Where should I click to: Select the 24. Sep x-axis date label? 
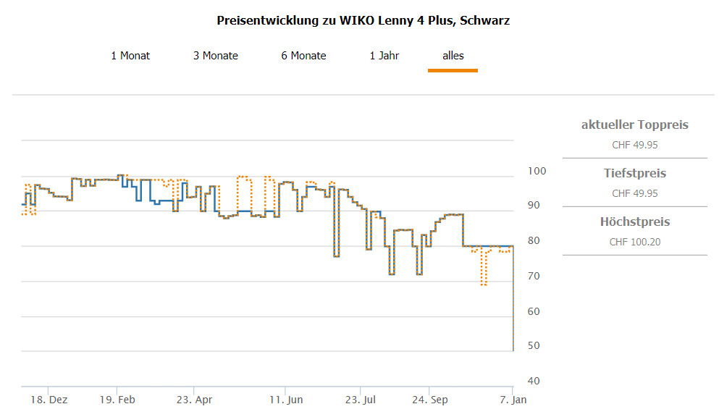[430, 400]
